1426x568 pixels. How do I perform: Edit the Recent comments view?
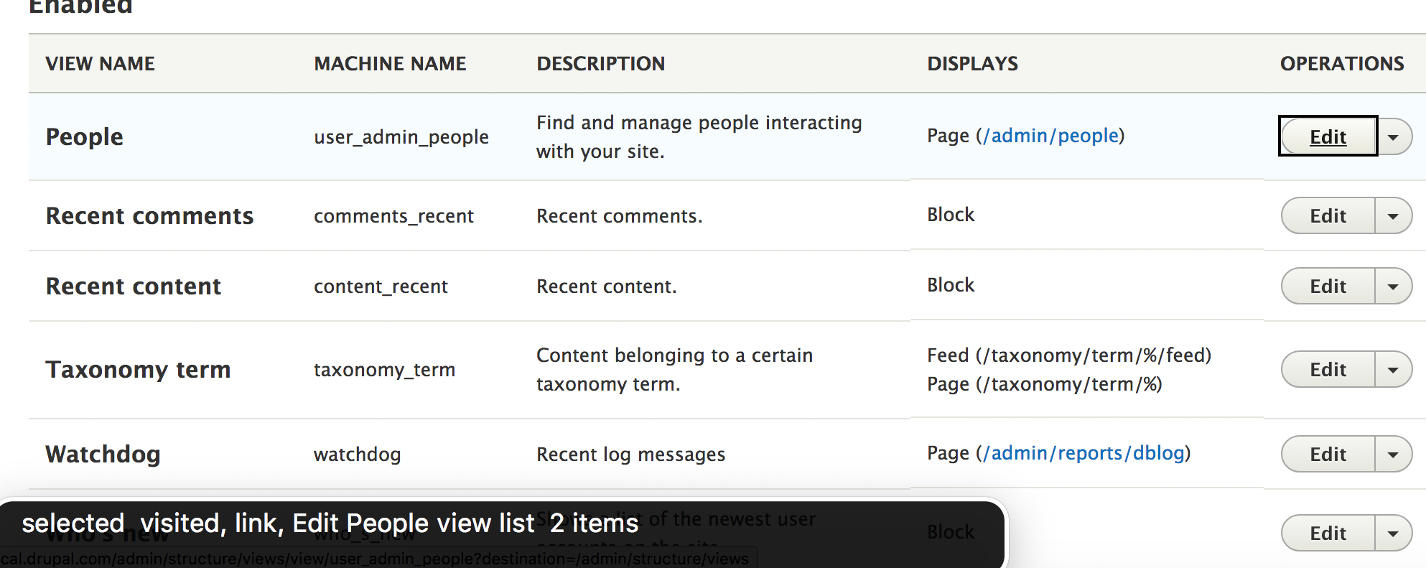point(1328,215)
